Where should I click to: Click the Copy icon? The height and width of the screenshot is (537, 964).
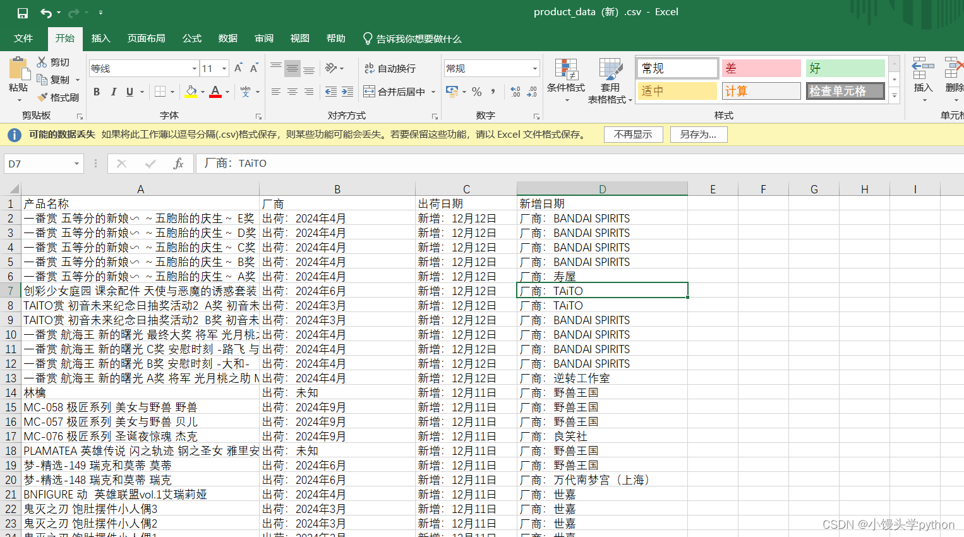(x=42, y=80)
